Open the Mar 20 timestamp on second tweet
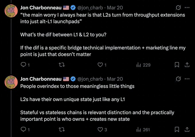 click(115, 79)
